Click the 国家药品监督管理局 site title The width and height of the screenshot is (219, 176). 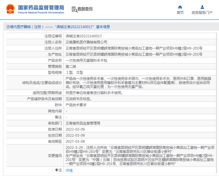[41, 8]
